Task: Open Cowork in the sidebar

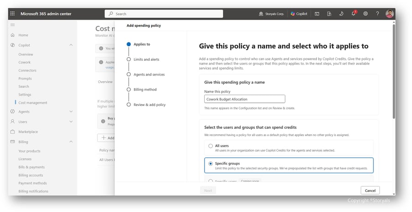Action: click(24, 62)
